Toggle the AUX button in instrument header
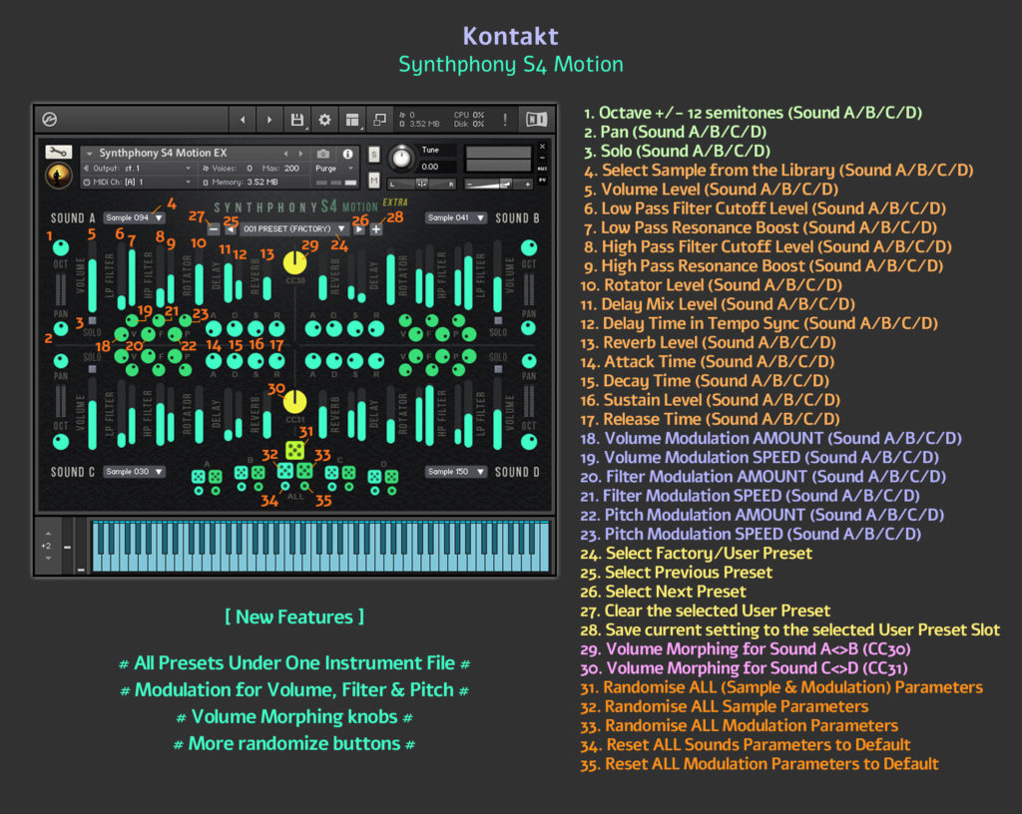 click(x=542, y=169)
